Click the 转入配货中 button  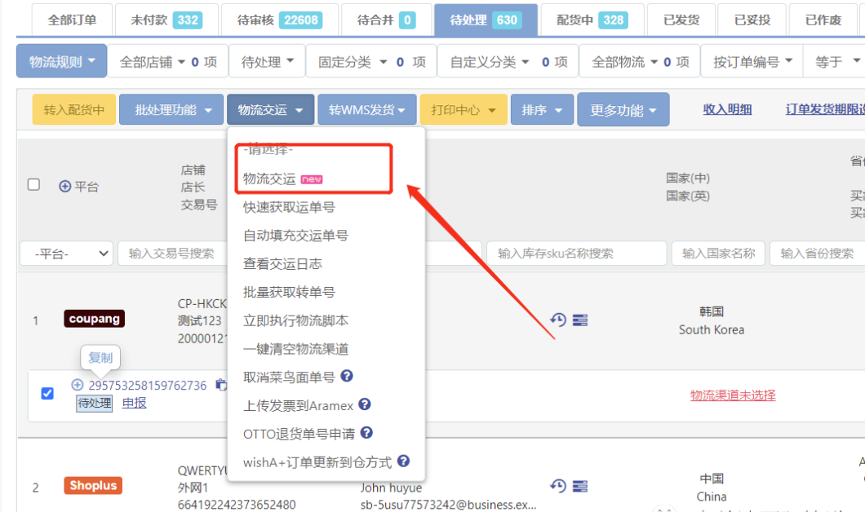click(x=74, y=110)
